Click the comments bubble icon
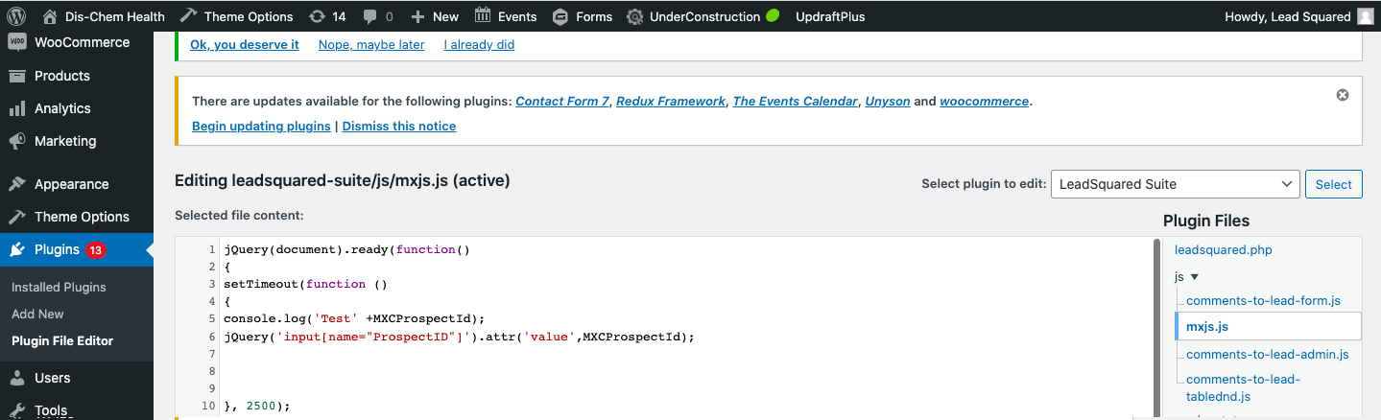The width and height of the screenshot is (1381, 420). point(370,16)
